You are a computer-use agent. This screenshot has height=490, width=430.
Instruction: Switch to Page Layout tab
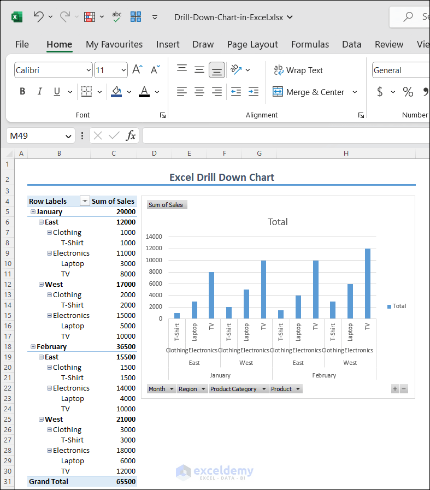(252, 44)
